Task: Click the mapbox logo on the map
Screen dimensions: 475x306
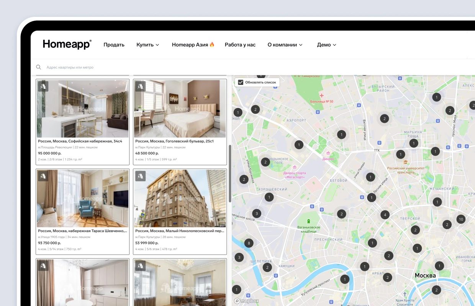Action: (246, 301)
